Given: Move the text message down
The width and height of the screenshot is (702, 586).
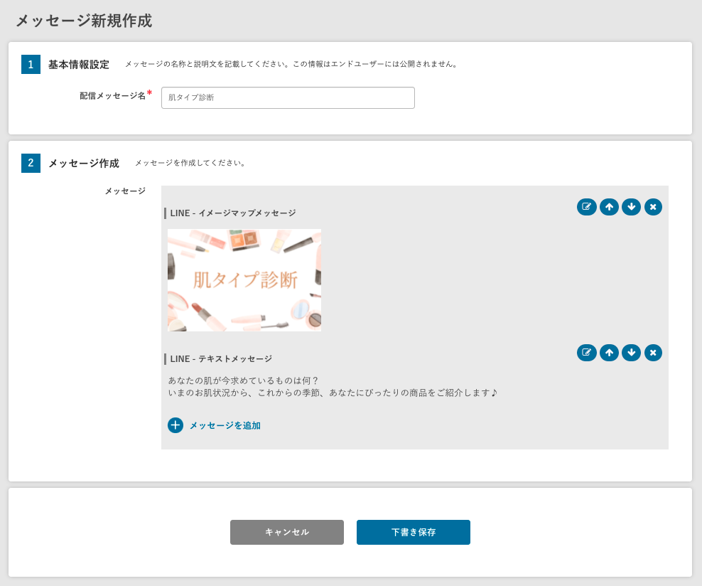Looking at the screenshot, I should (x=631, y=353).
